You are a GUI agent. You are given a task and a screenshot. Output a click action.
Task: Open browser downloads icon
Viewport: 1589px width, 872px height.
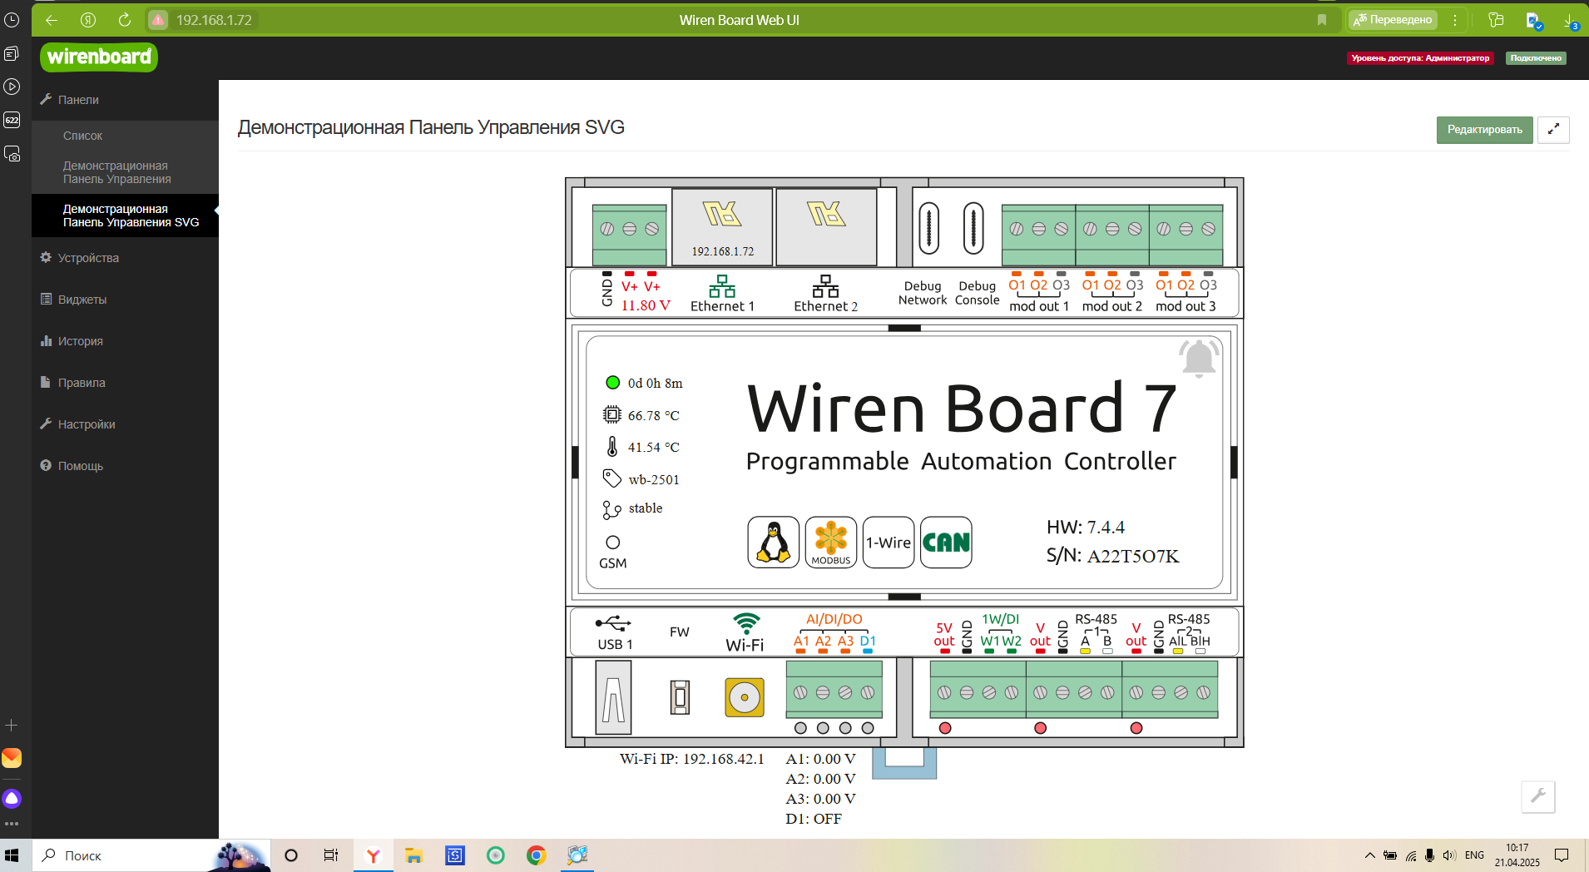1570,20
